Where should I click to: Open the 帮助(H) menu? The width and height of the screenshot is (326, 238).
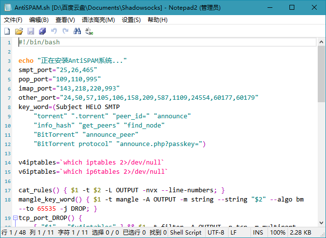157,20
